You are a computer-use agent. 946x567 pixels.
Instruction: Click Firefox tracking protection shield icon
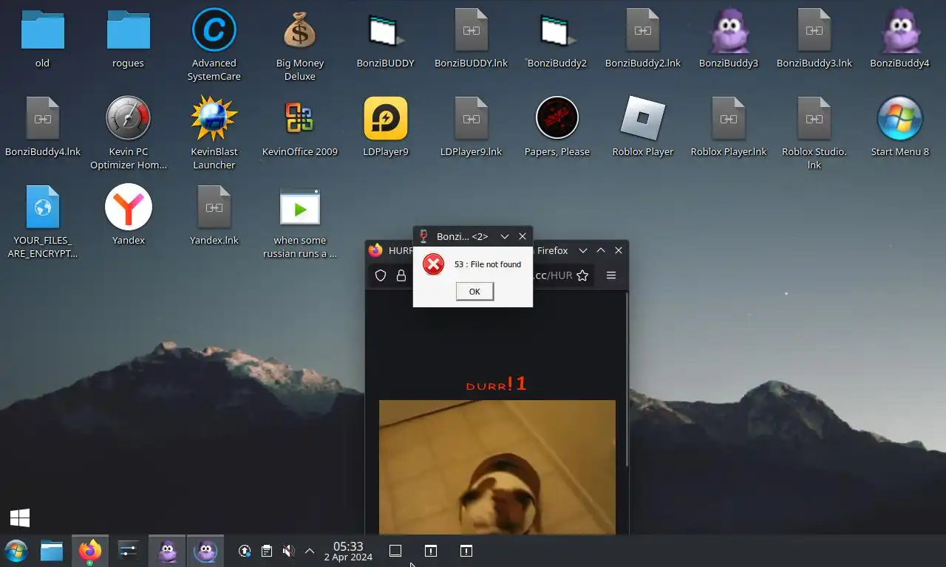[x=381, y=275]
